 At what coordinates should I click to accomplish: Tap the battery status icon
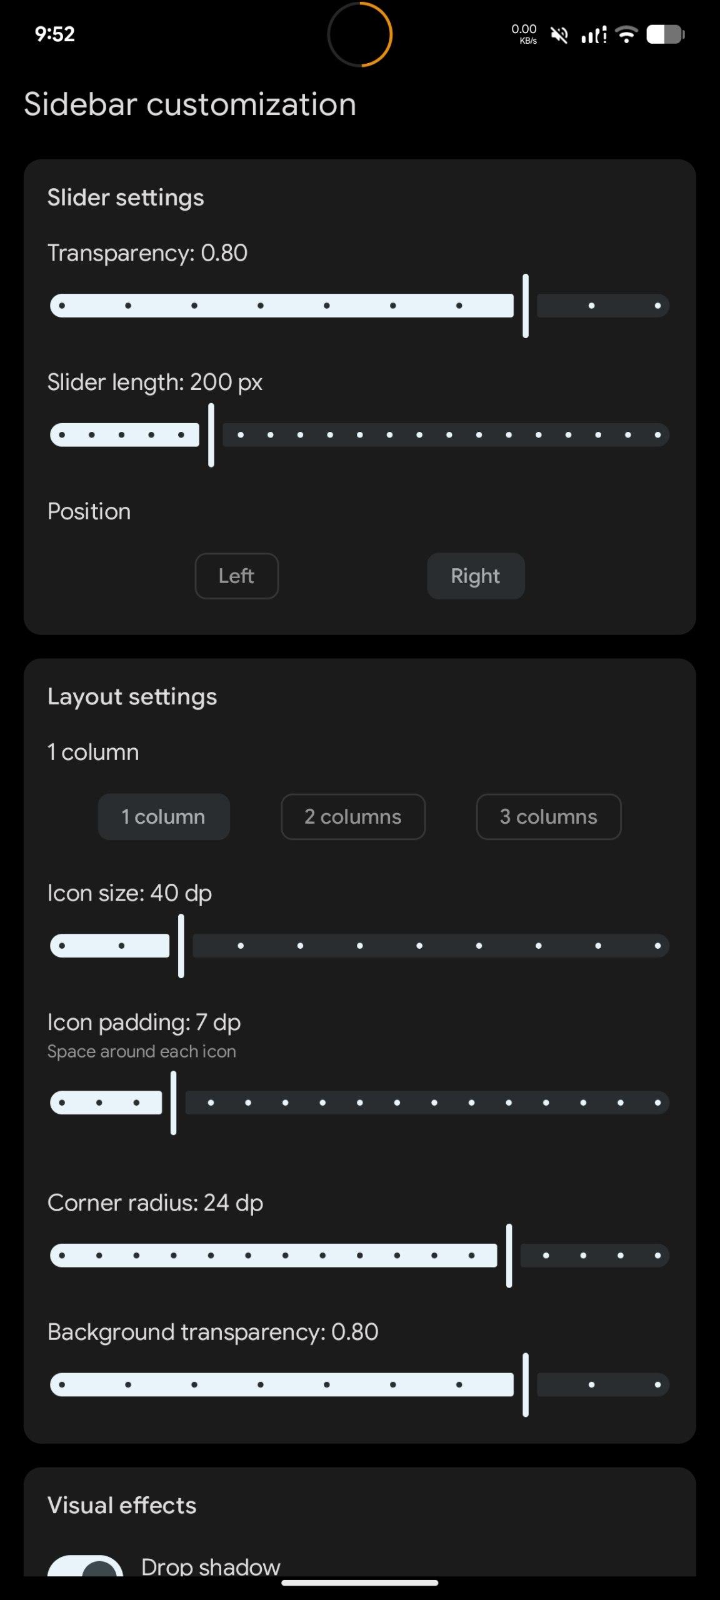665,34
